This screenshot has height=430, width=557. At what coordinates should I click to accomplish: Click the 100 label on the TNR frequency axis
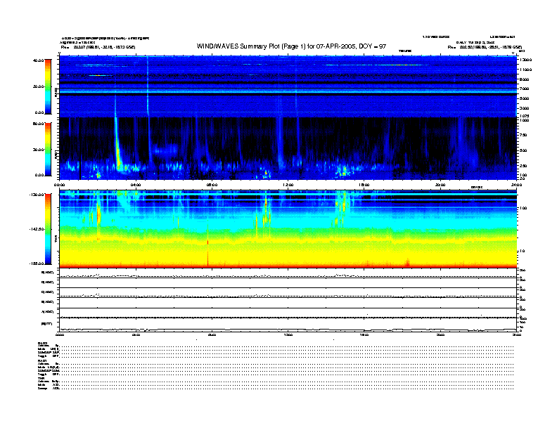coord(523,208)
